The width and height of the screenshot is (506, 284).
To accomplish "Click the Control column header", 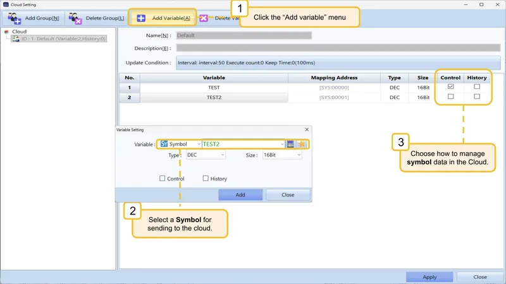I will pos(450,78).
